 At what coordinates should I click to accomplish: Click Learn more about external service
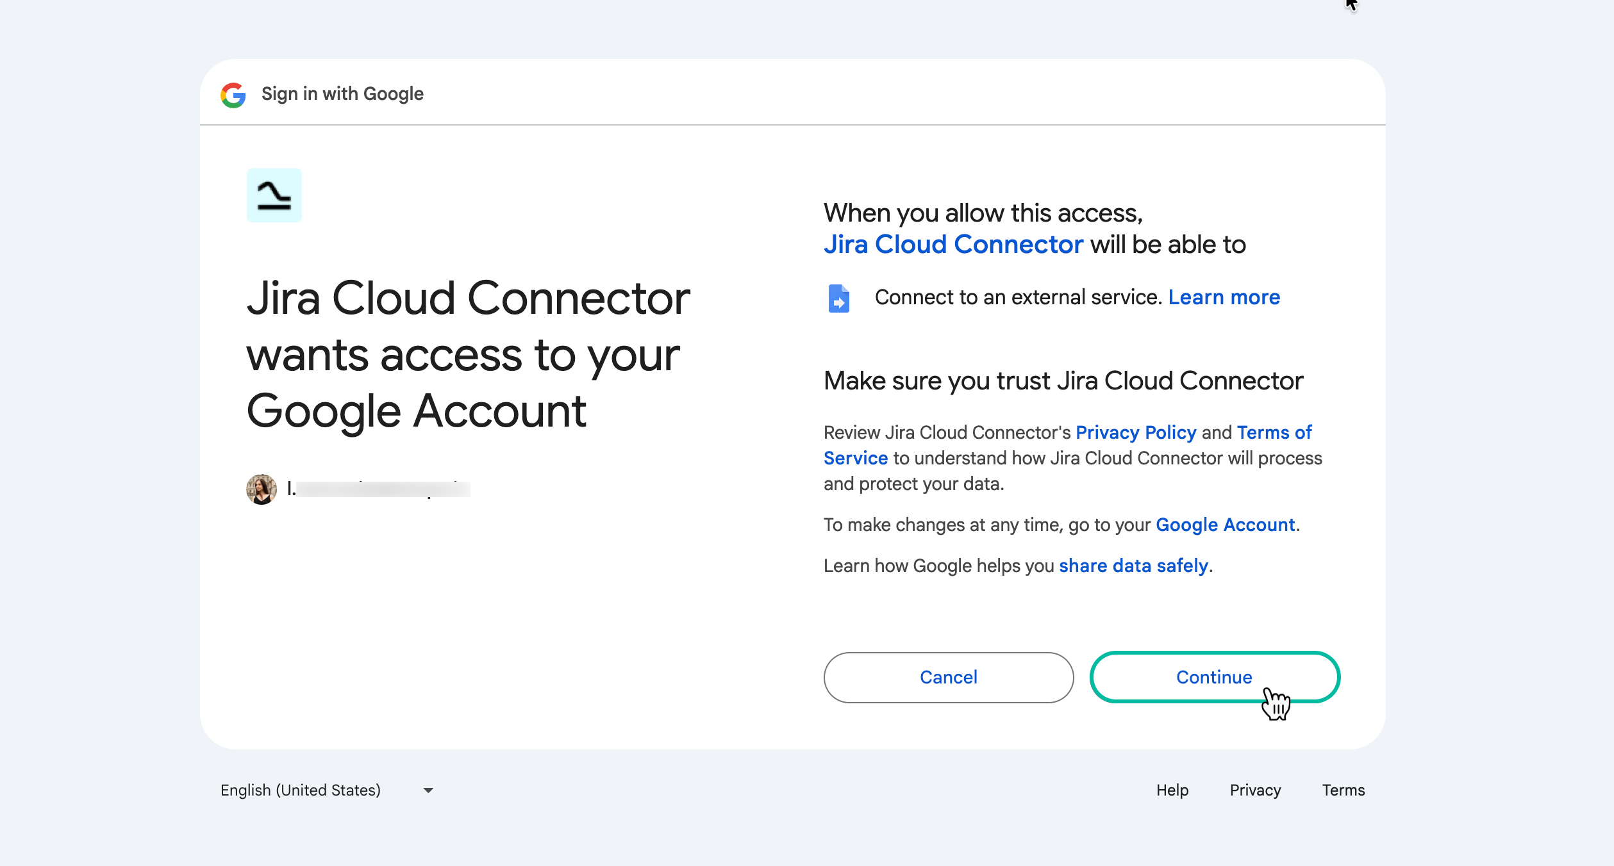click(1224, 297)
